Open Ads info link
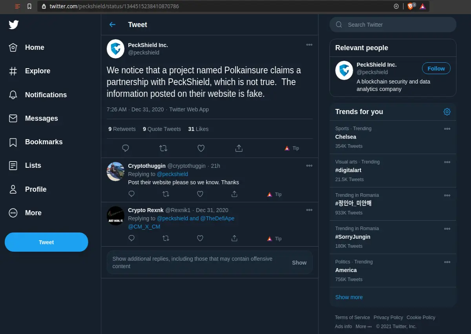Image resolution: width=471 pixels, height=334 pixels. click(x=343, y=326)
